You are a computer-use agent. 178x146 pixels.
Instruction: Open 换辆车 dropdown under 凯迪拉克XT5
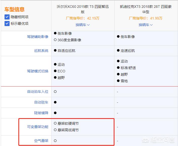[x=146, y=25]
